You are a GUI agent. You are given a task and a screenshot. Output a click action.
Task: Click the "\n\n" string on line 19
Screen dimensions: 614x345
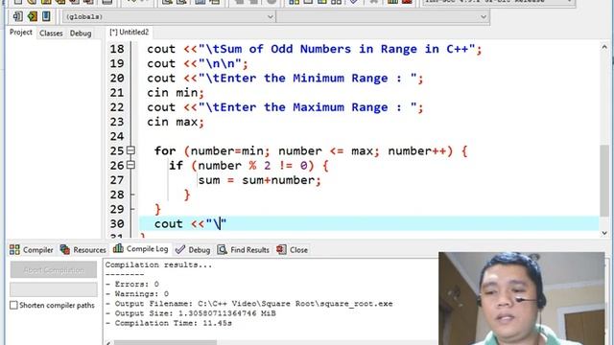click(220, 63)
